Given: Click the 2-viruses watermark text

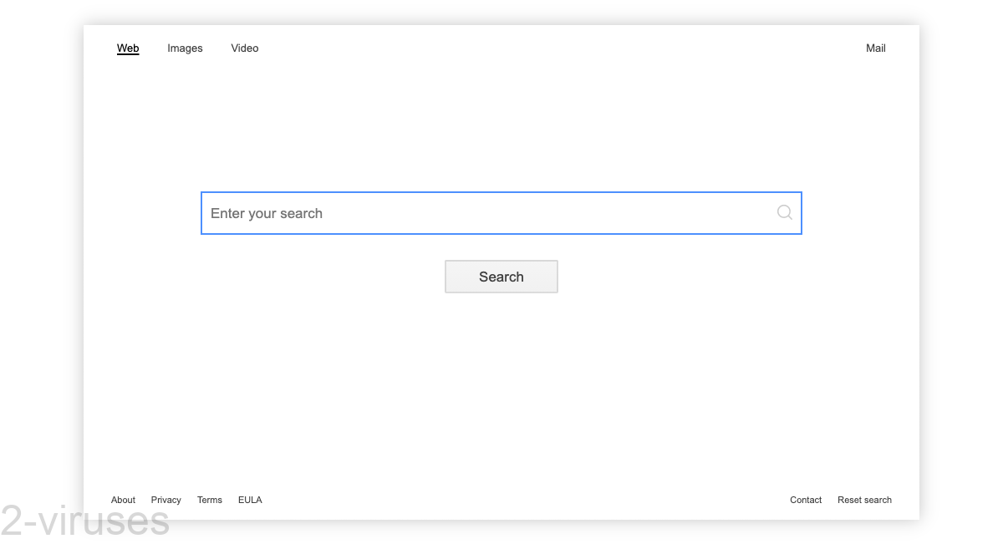Looking at the screenshot, I should (84, 520).
